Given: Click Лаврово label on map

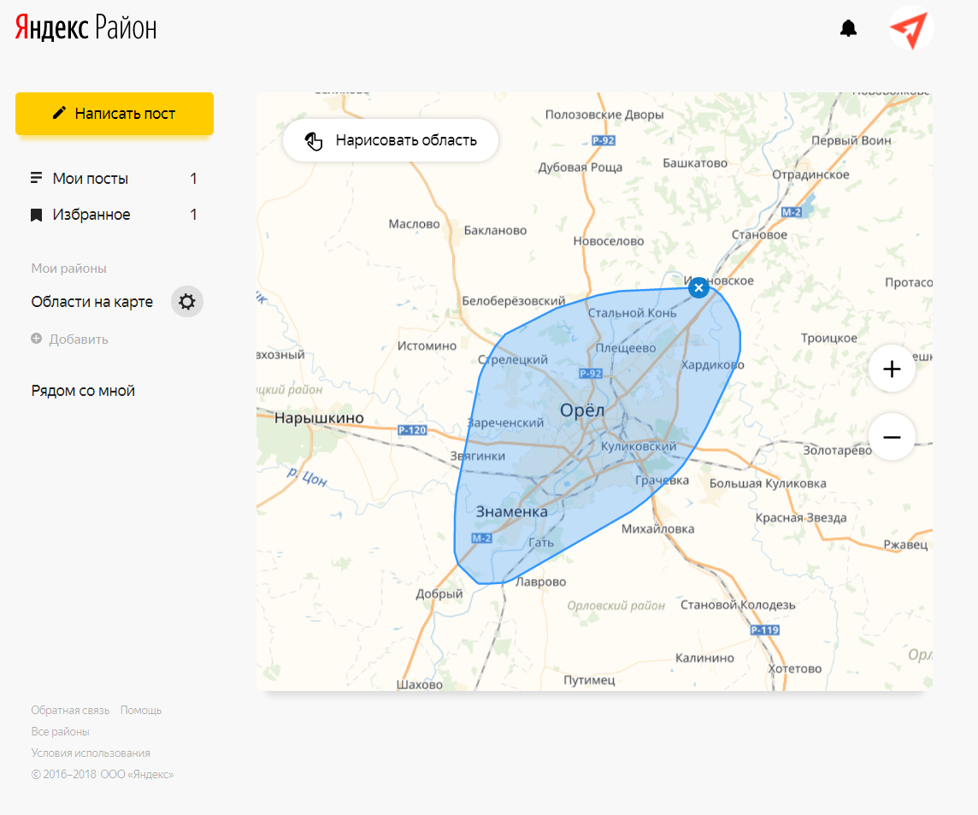Looking at the screenshot, I should (540, 582).
